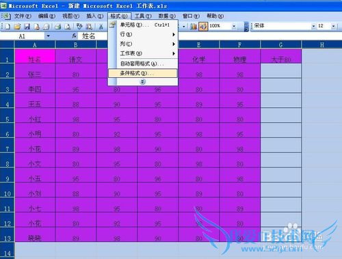Click the Chart Wizard icon
This screenshot has height=259, width=342.
[194, 27]
